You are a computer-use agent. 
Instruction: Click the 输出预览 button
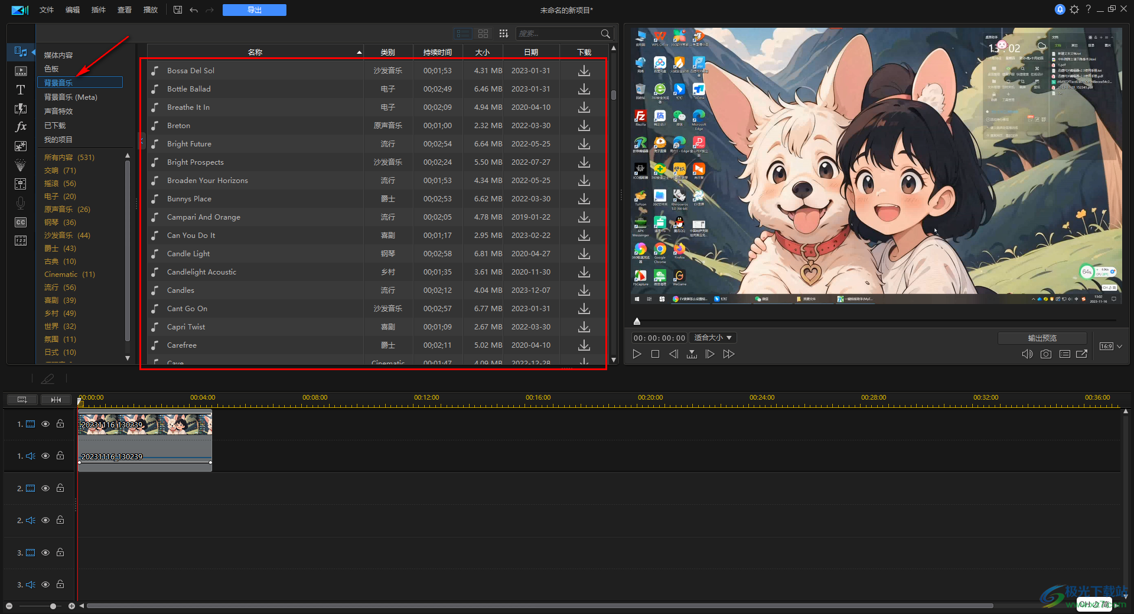coord(1042,338)
